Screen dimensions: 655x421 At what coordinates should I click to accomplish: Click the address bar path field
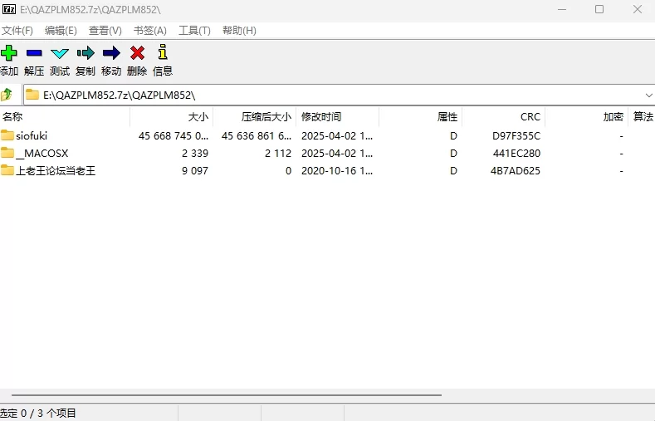(332, 95)
